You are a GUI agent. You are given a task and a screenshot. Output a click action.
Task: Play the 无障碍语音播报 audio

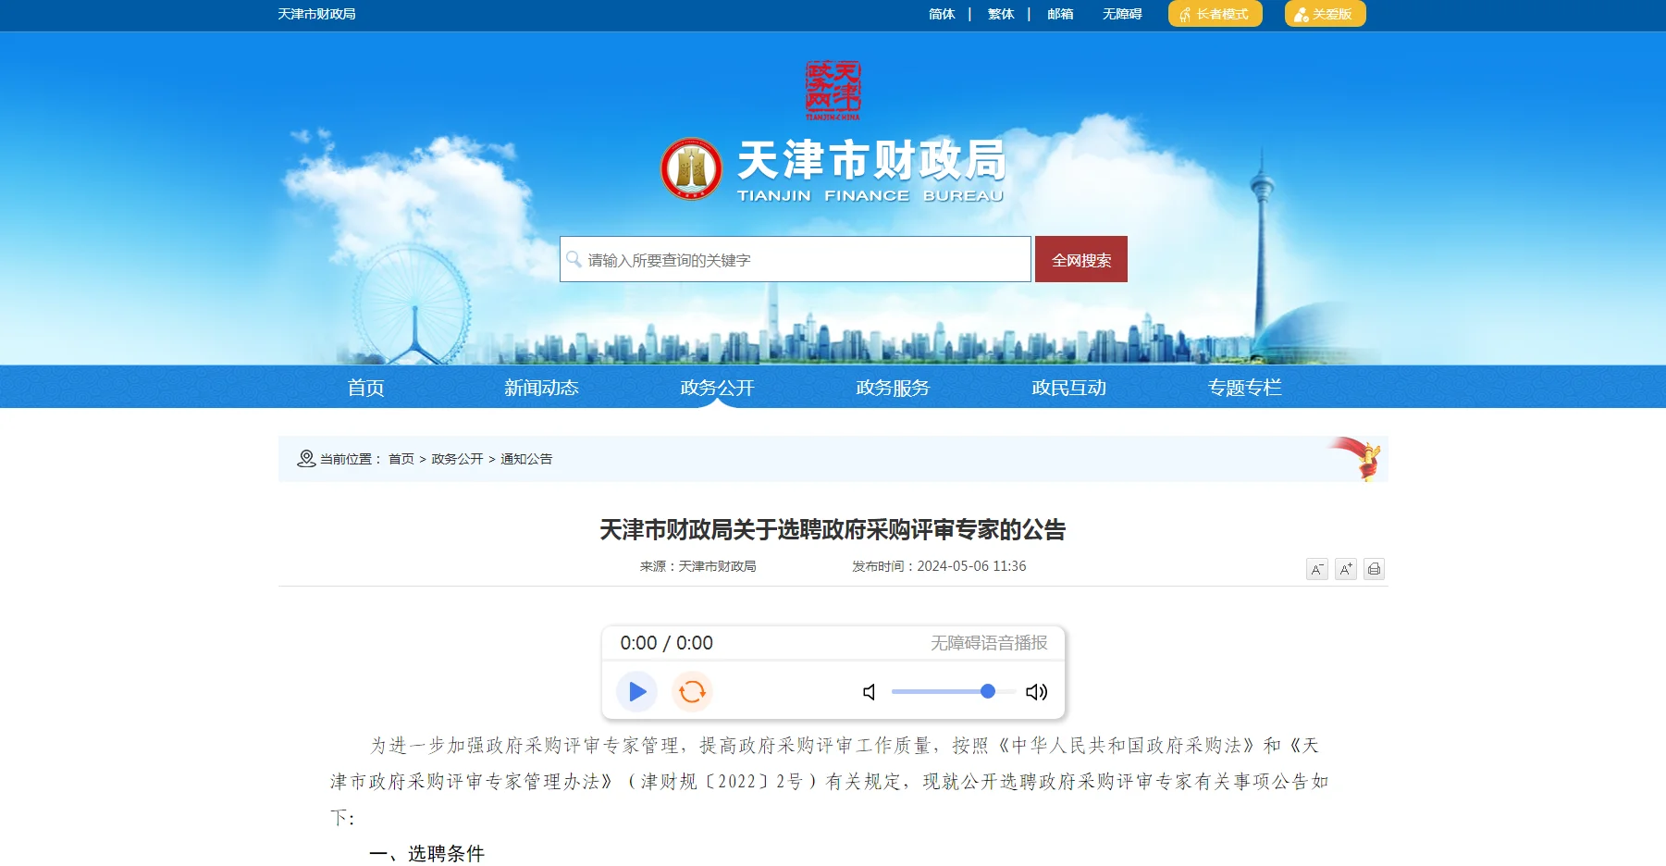point(636,691)
